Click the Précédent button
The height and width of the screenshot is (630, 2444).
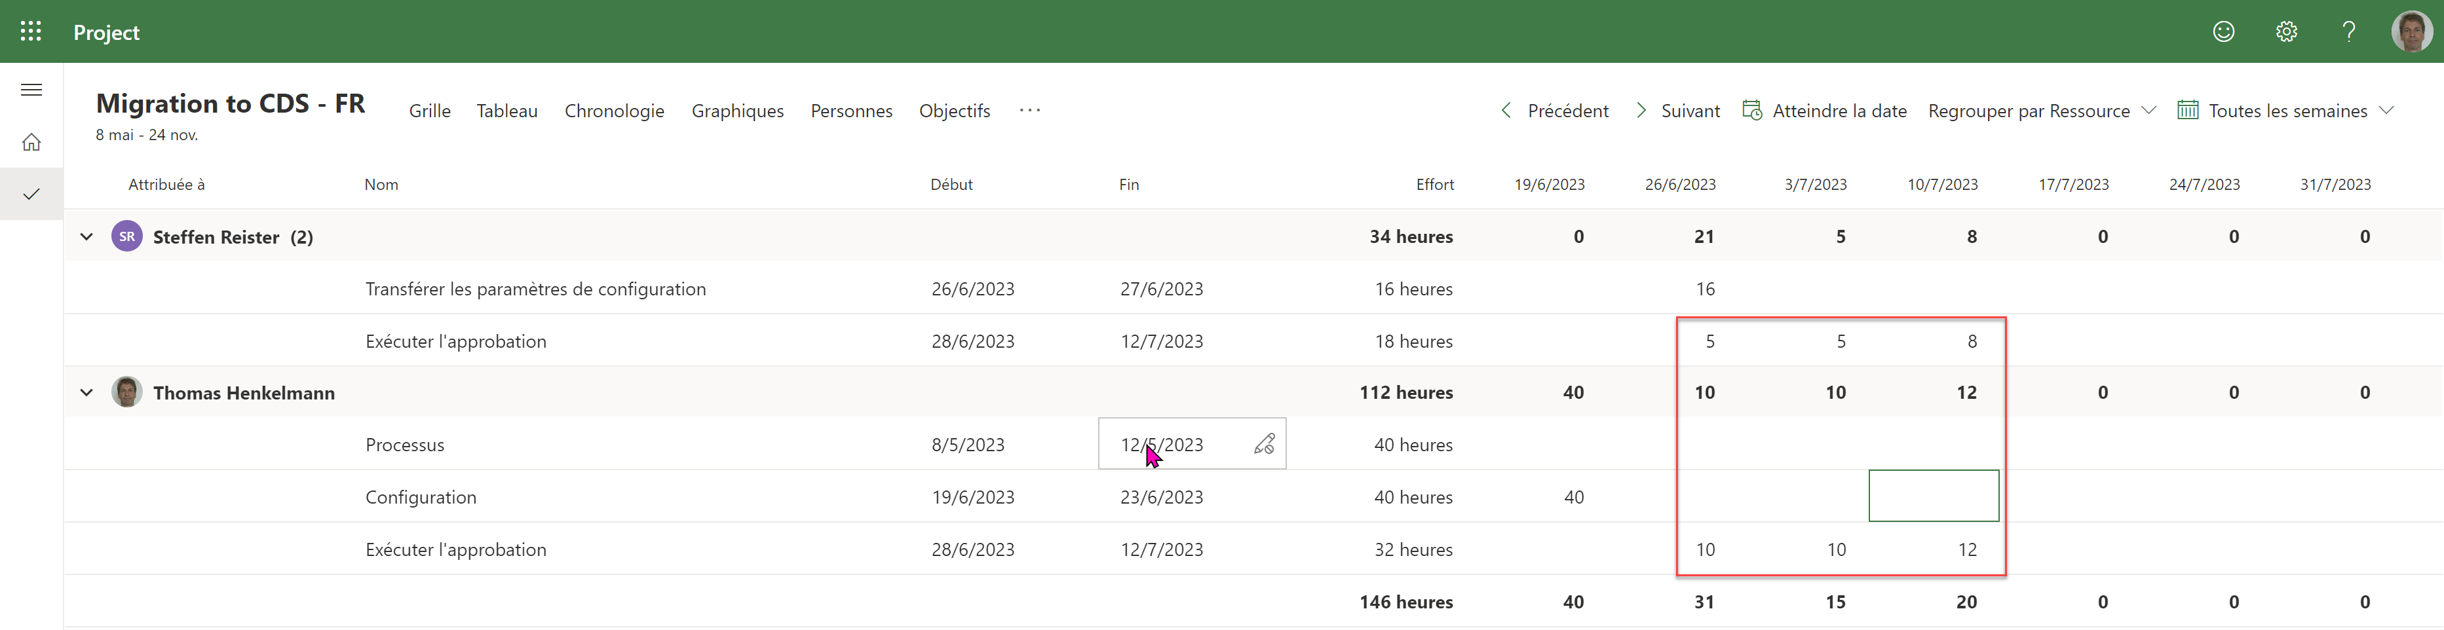click(1554, 111)
